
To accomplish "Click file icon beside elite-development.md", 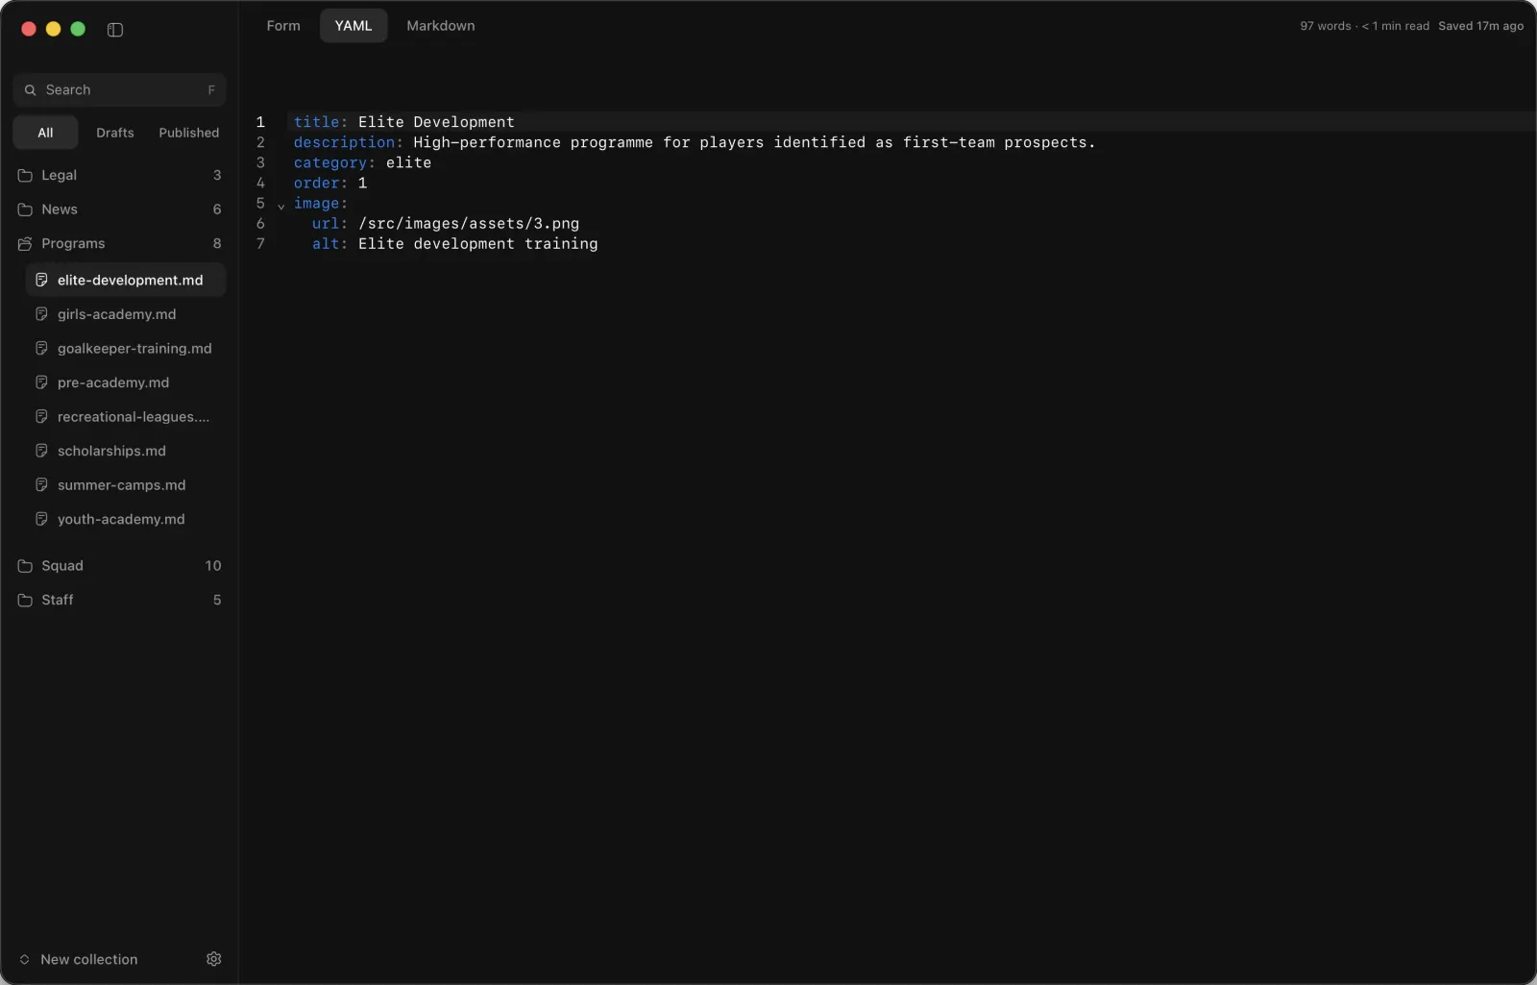I will (41, 280).
